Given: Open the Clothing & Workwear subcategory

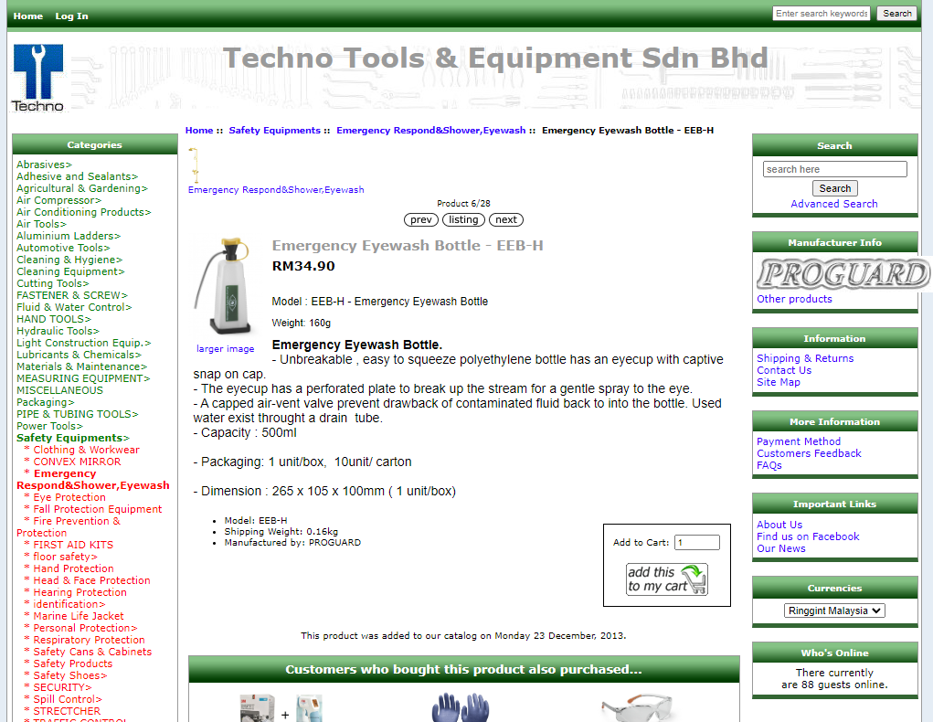Looking at the screenshot, I should [x=86, y=450].
